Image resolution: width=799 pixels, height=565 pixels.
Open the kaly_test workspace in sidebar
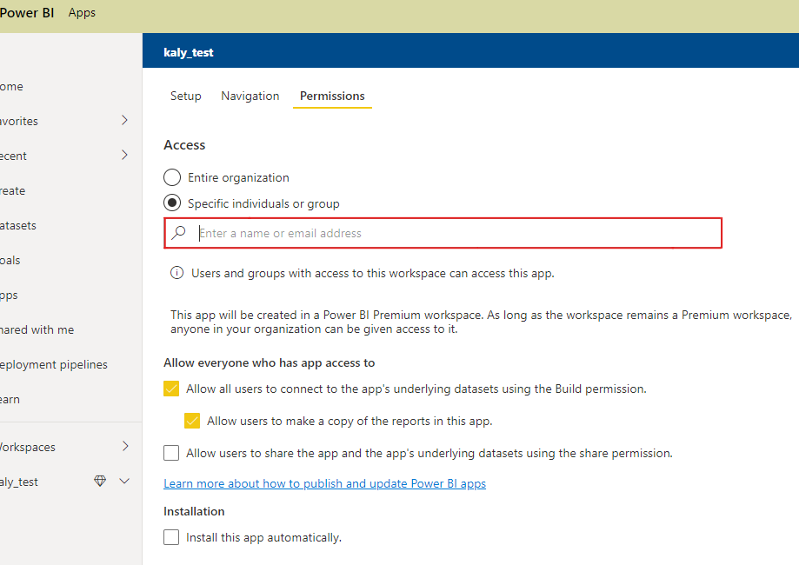click(19, 482)
